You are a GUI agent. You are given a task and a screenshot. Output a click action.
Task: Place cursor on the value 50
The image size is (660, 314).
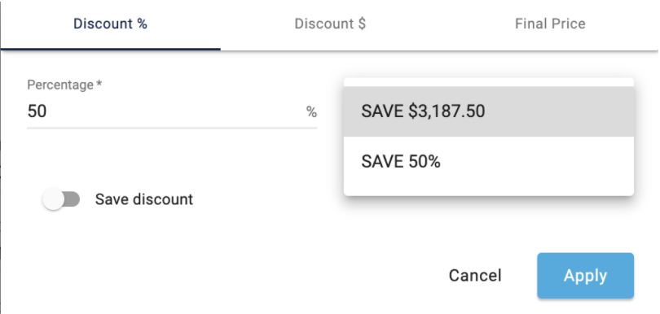(x=37, y=111)
